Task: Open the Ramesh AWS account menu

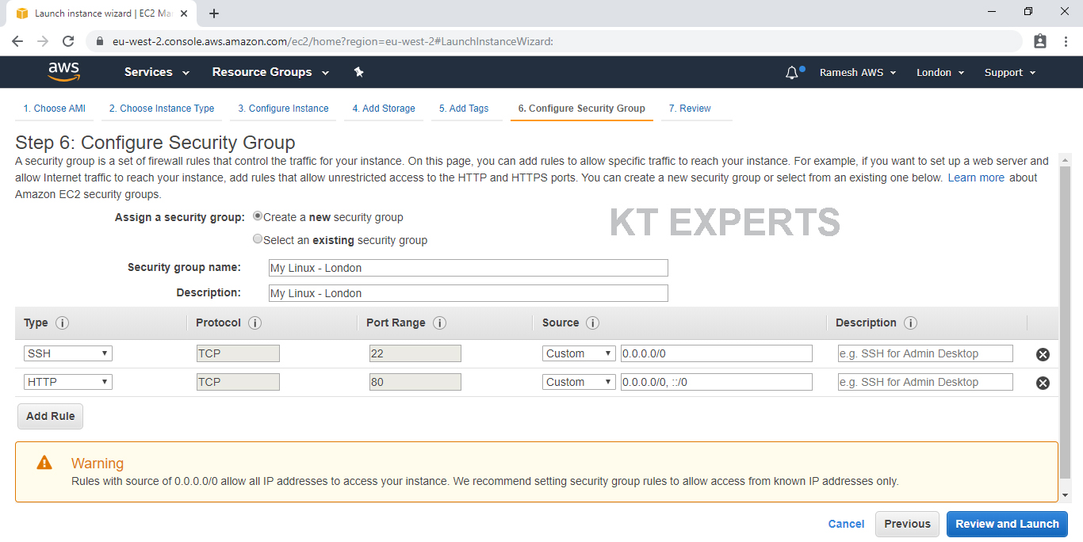Action: pyautogui.click(x=858, y=72)
